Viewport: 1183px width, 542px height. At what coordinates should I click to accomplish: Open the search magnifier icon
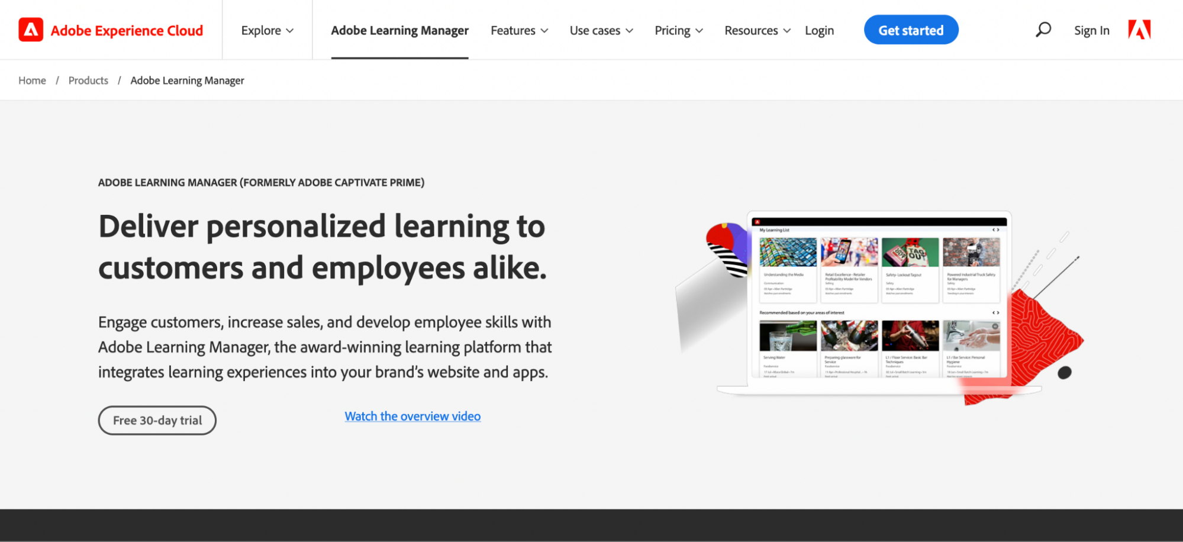1043,30
